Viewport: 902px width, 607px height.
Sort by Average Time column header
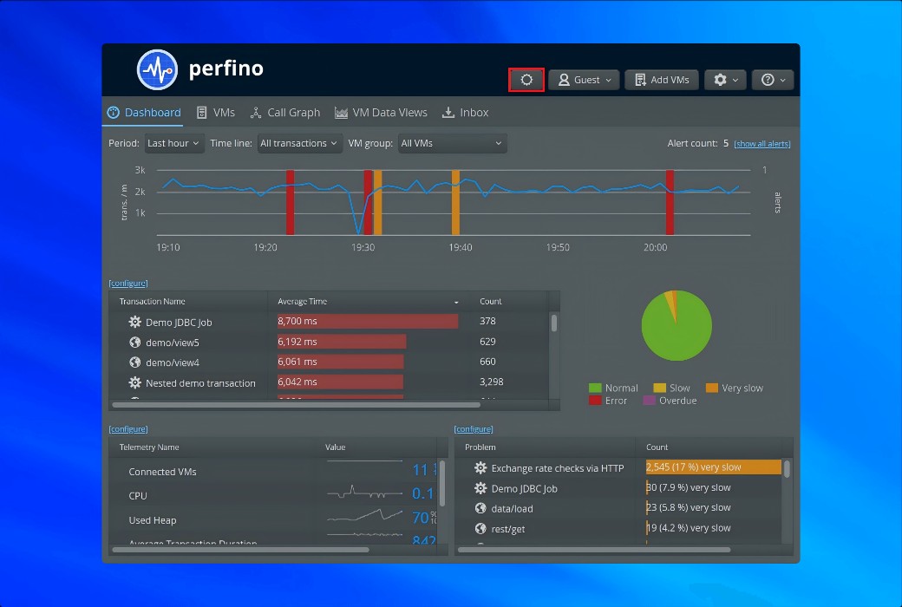(x=302, y=302)
